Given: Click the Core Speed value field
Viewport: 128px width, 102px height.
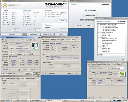Looking at the screenshot, I should (x=13, y=61).
